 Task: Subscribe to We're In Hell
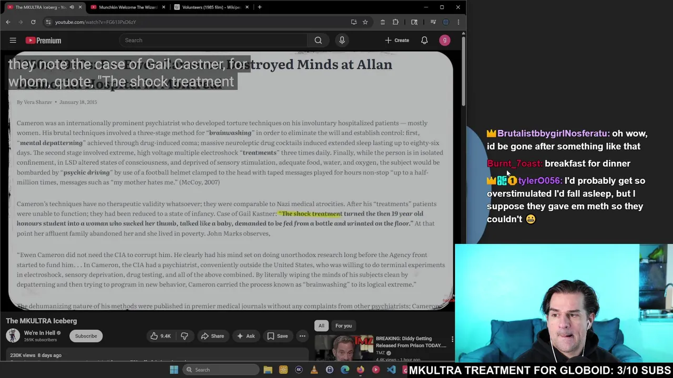click(86, 336)
